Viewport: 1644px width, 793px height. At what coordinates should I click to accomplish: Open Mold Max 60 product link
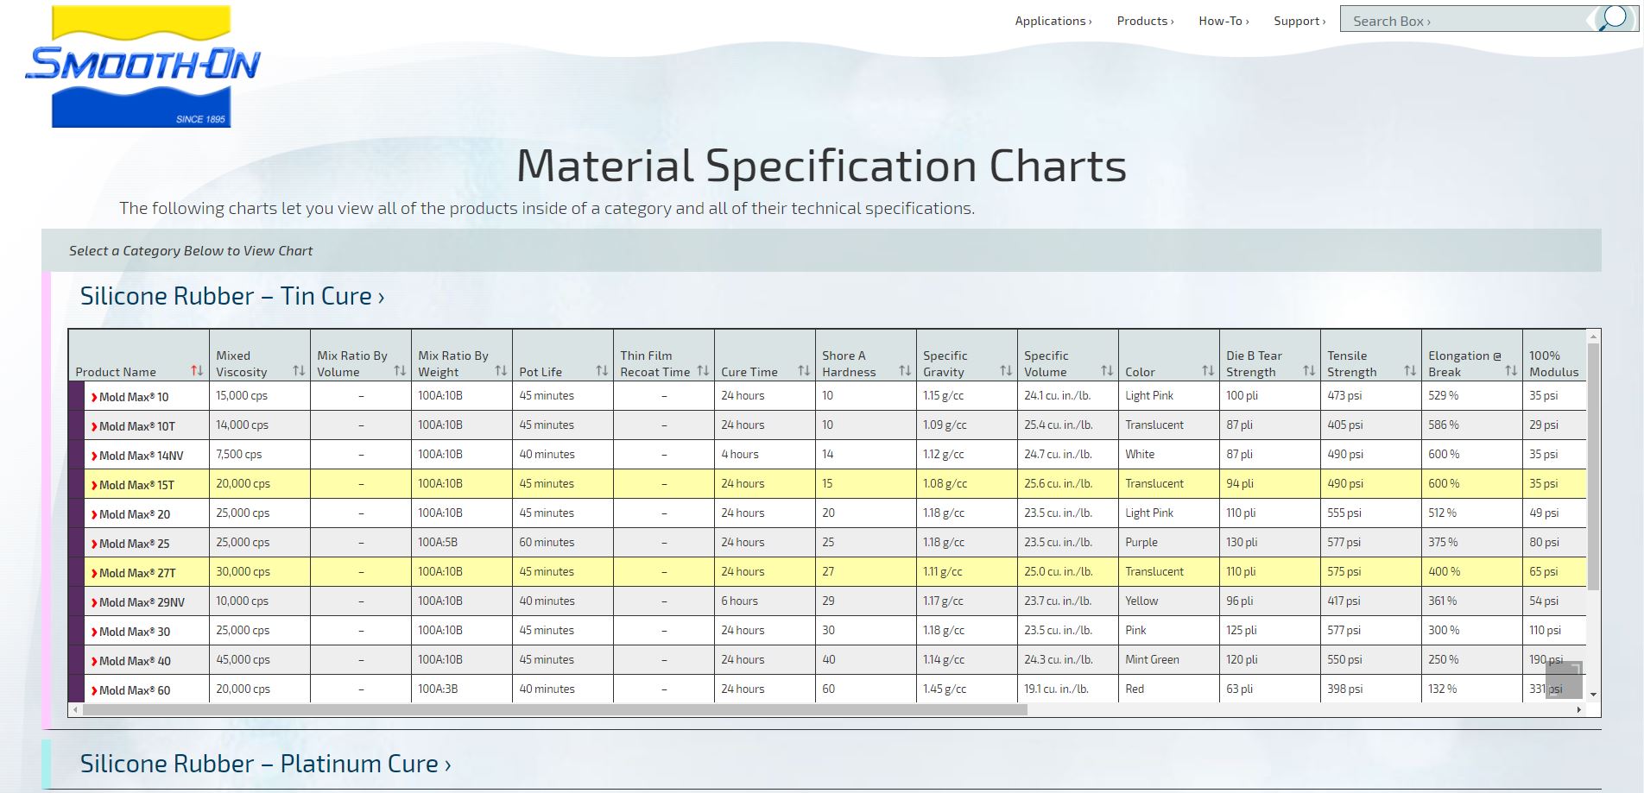[130, 690]
